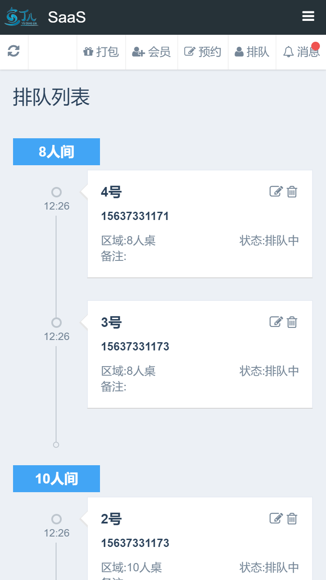Click timeline marker beside 4号
326x580 pixels.
(x=57, y=192)
